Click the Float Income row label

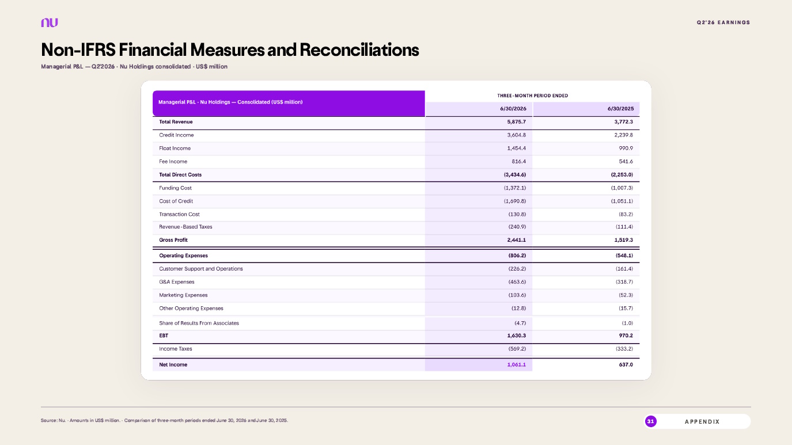(x=175, y=149)
